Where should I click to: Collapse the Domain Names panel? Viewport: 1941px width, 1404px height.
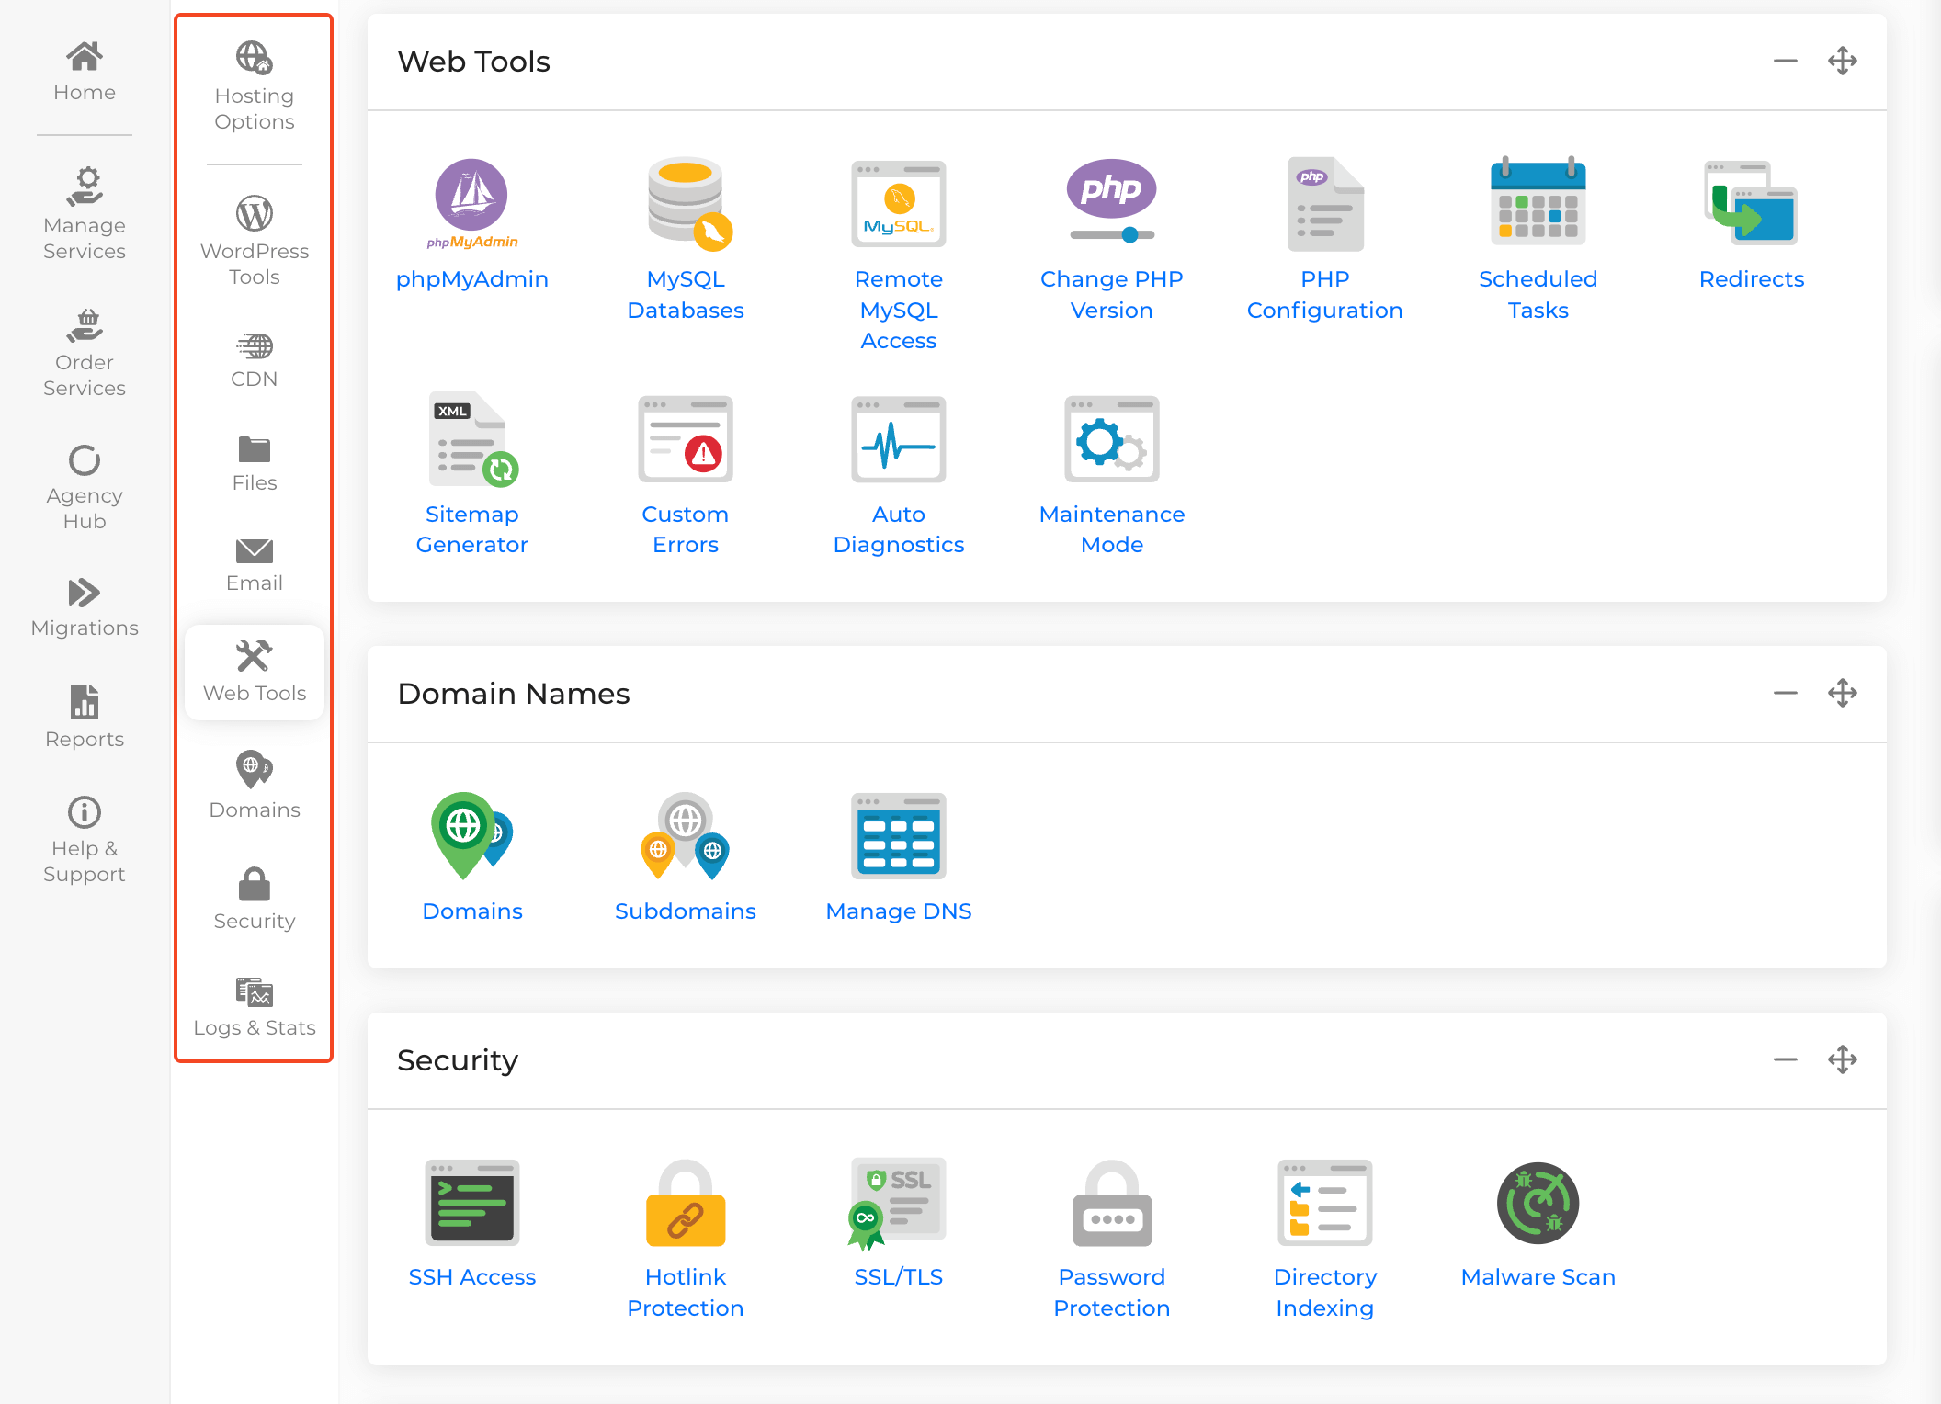[x=1786, y=694]
